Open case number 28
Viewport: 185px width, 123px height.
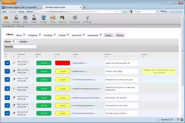[7, 63]
